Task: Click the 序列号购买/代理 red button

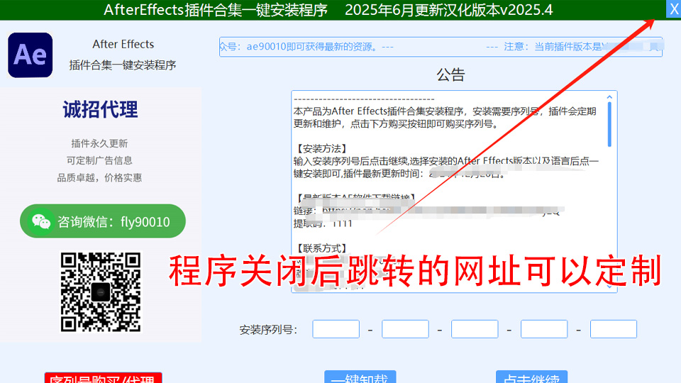Action: click(x=104, y=378)
